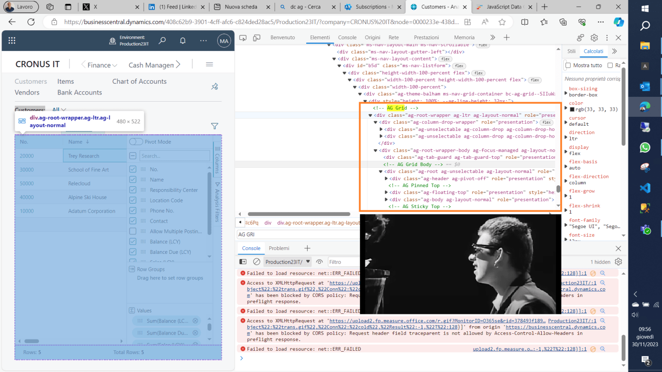The height and width of the screenshot is (372, 662).
Task: Click the pin icon beside Chart of Accounts
Action: [x=214, y=87]
